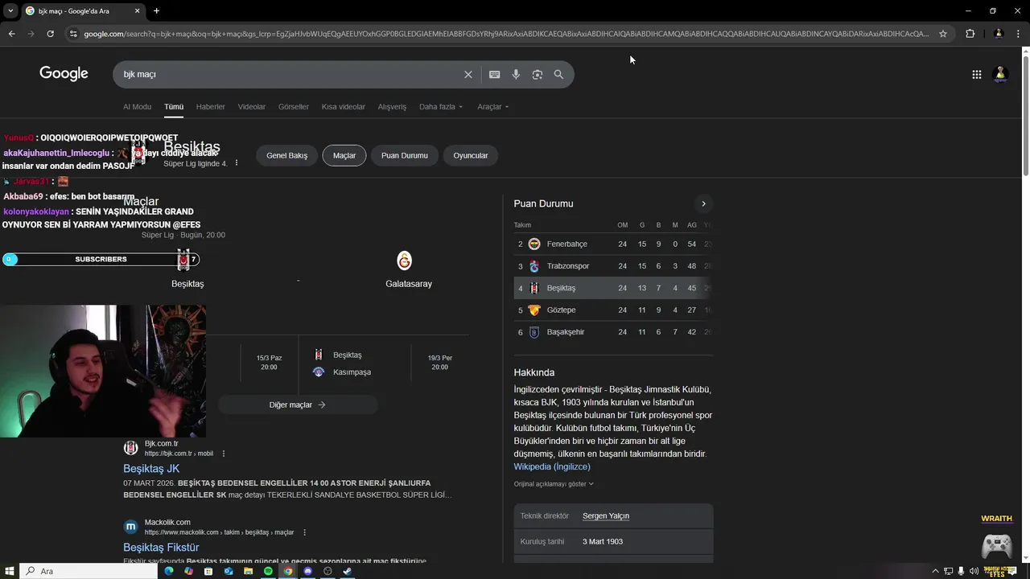
Task: Go back to the previous browser page
Action: (x=11, y=34)
